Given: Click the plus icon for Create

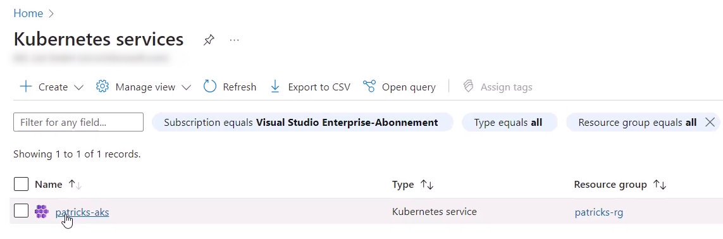Looking at the screenshot, I should point(26,87).
